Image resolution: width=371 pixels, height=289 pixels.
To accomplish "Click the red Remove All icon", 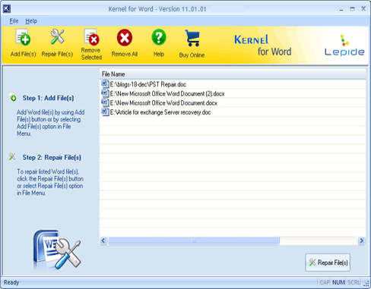I will (125, 38).
